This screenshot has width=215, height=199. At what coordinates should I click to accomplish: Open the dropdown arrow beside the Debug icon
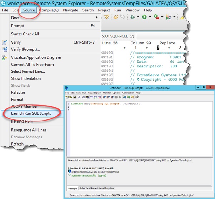(137, 17)
